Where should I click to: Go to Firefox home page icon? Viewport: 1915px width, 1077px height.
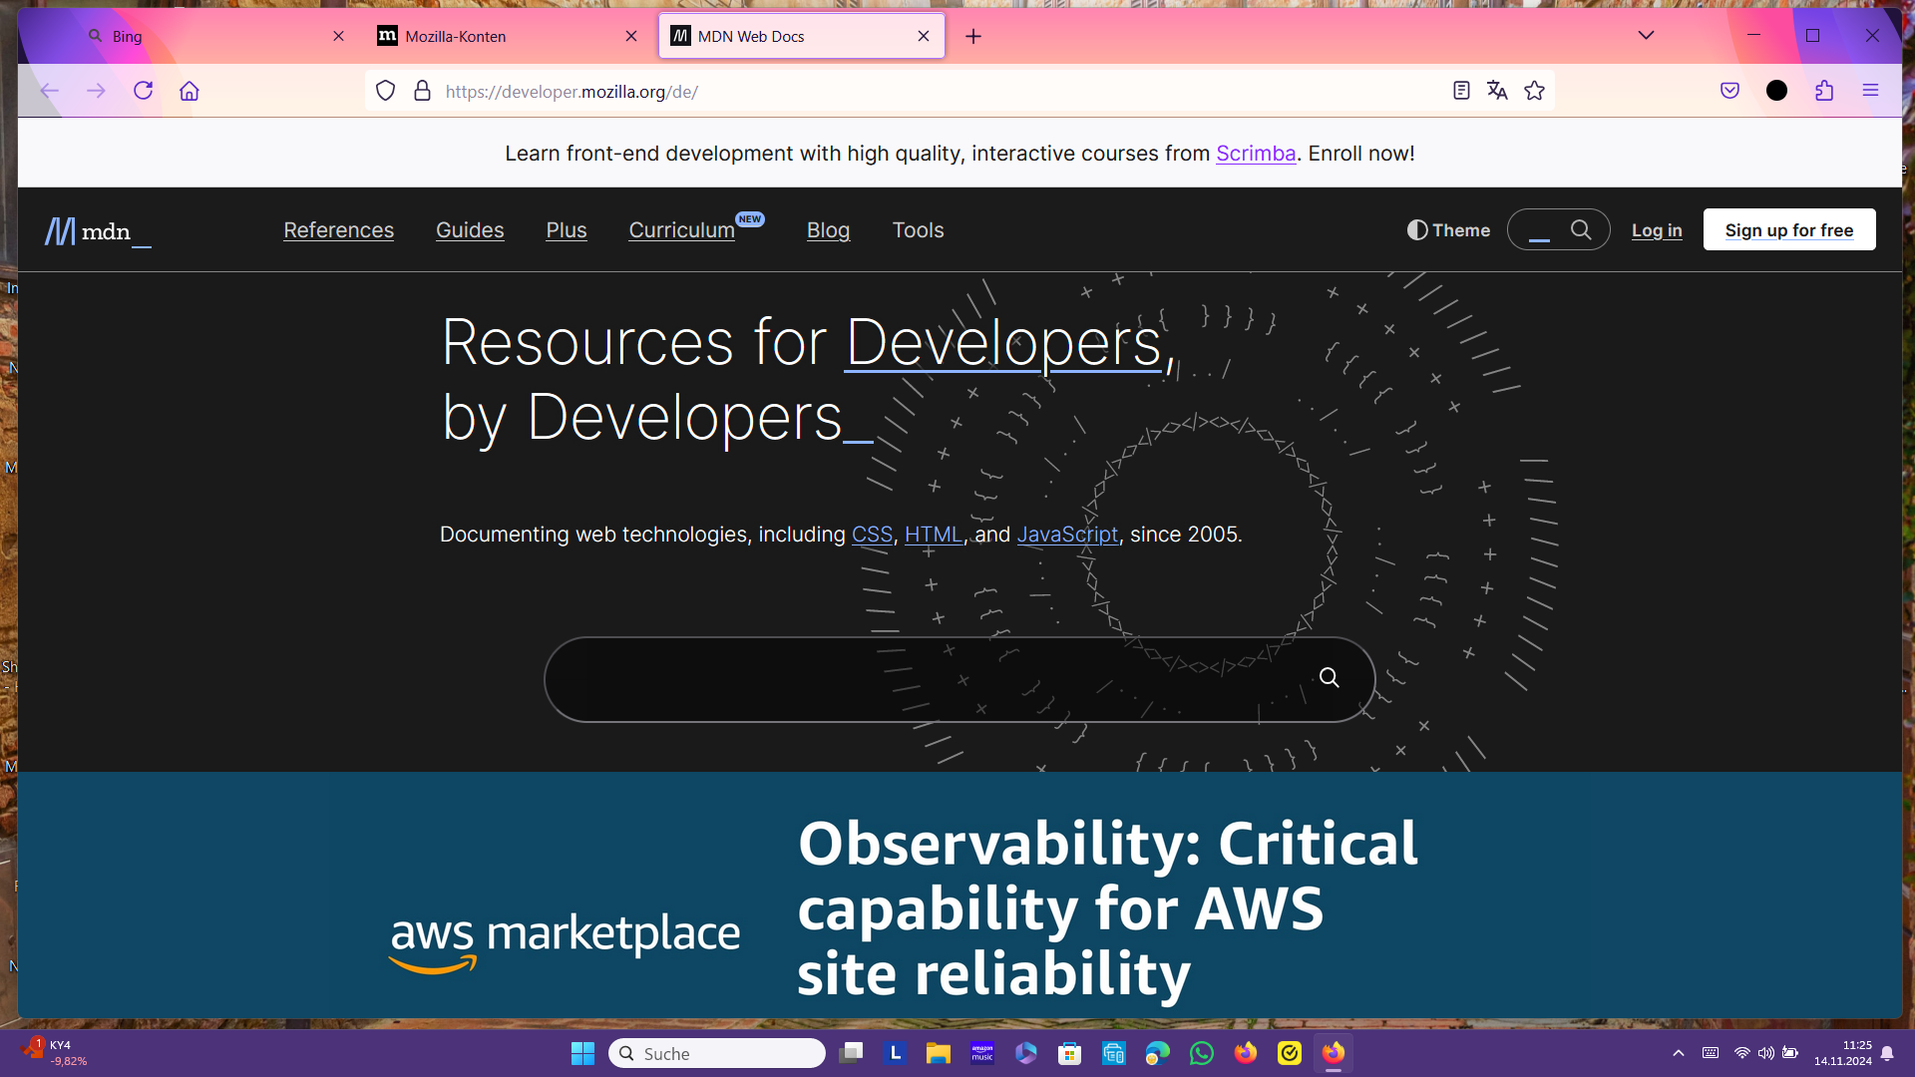coord(190,91)
